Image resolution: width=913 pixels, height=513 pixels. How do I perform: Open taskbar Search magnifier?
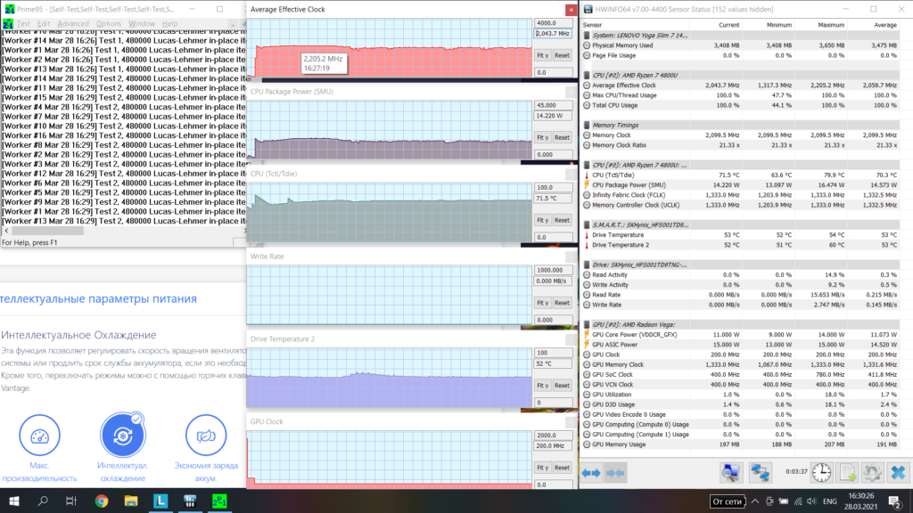43,501
